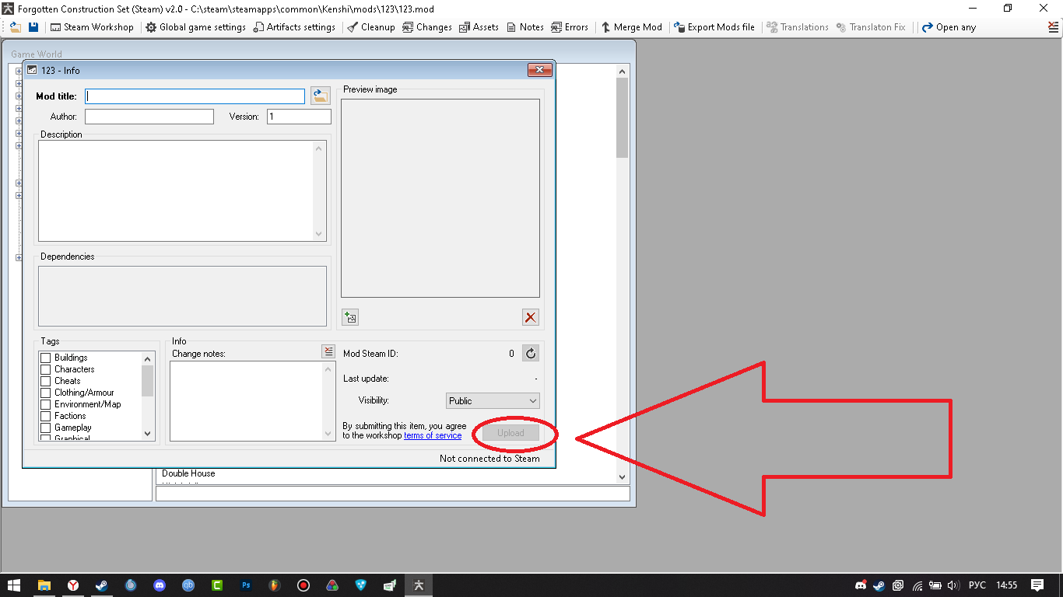Tick the Characters tag checkbox

(x=46, y=369)
